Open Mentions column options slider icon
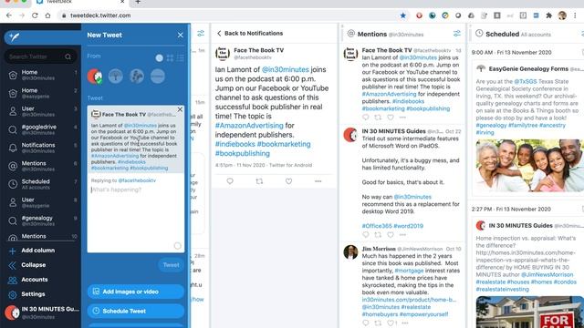The height and width of the screenshot is (328, 584). (456, 34)
